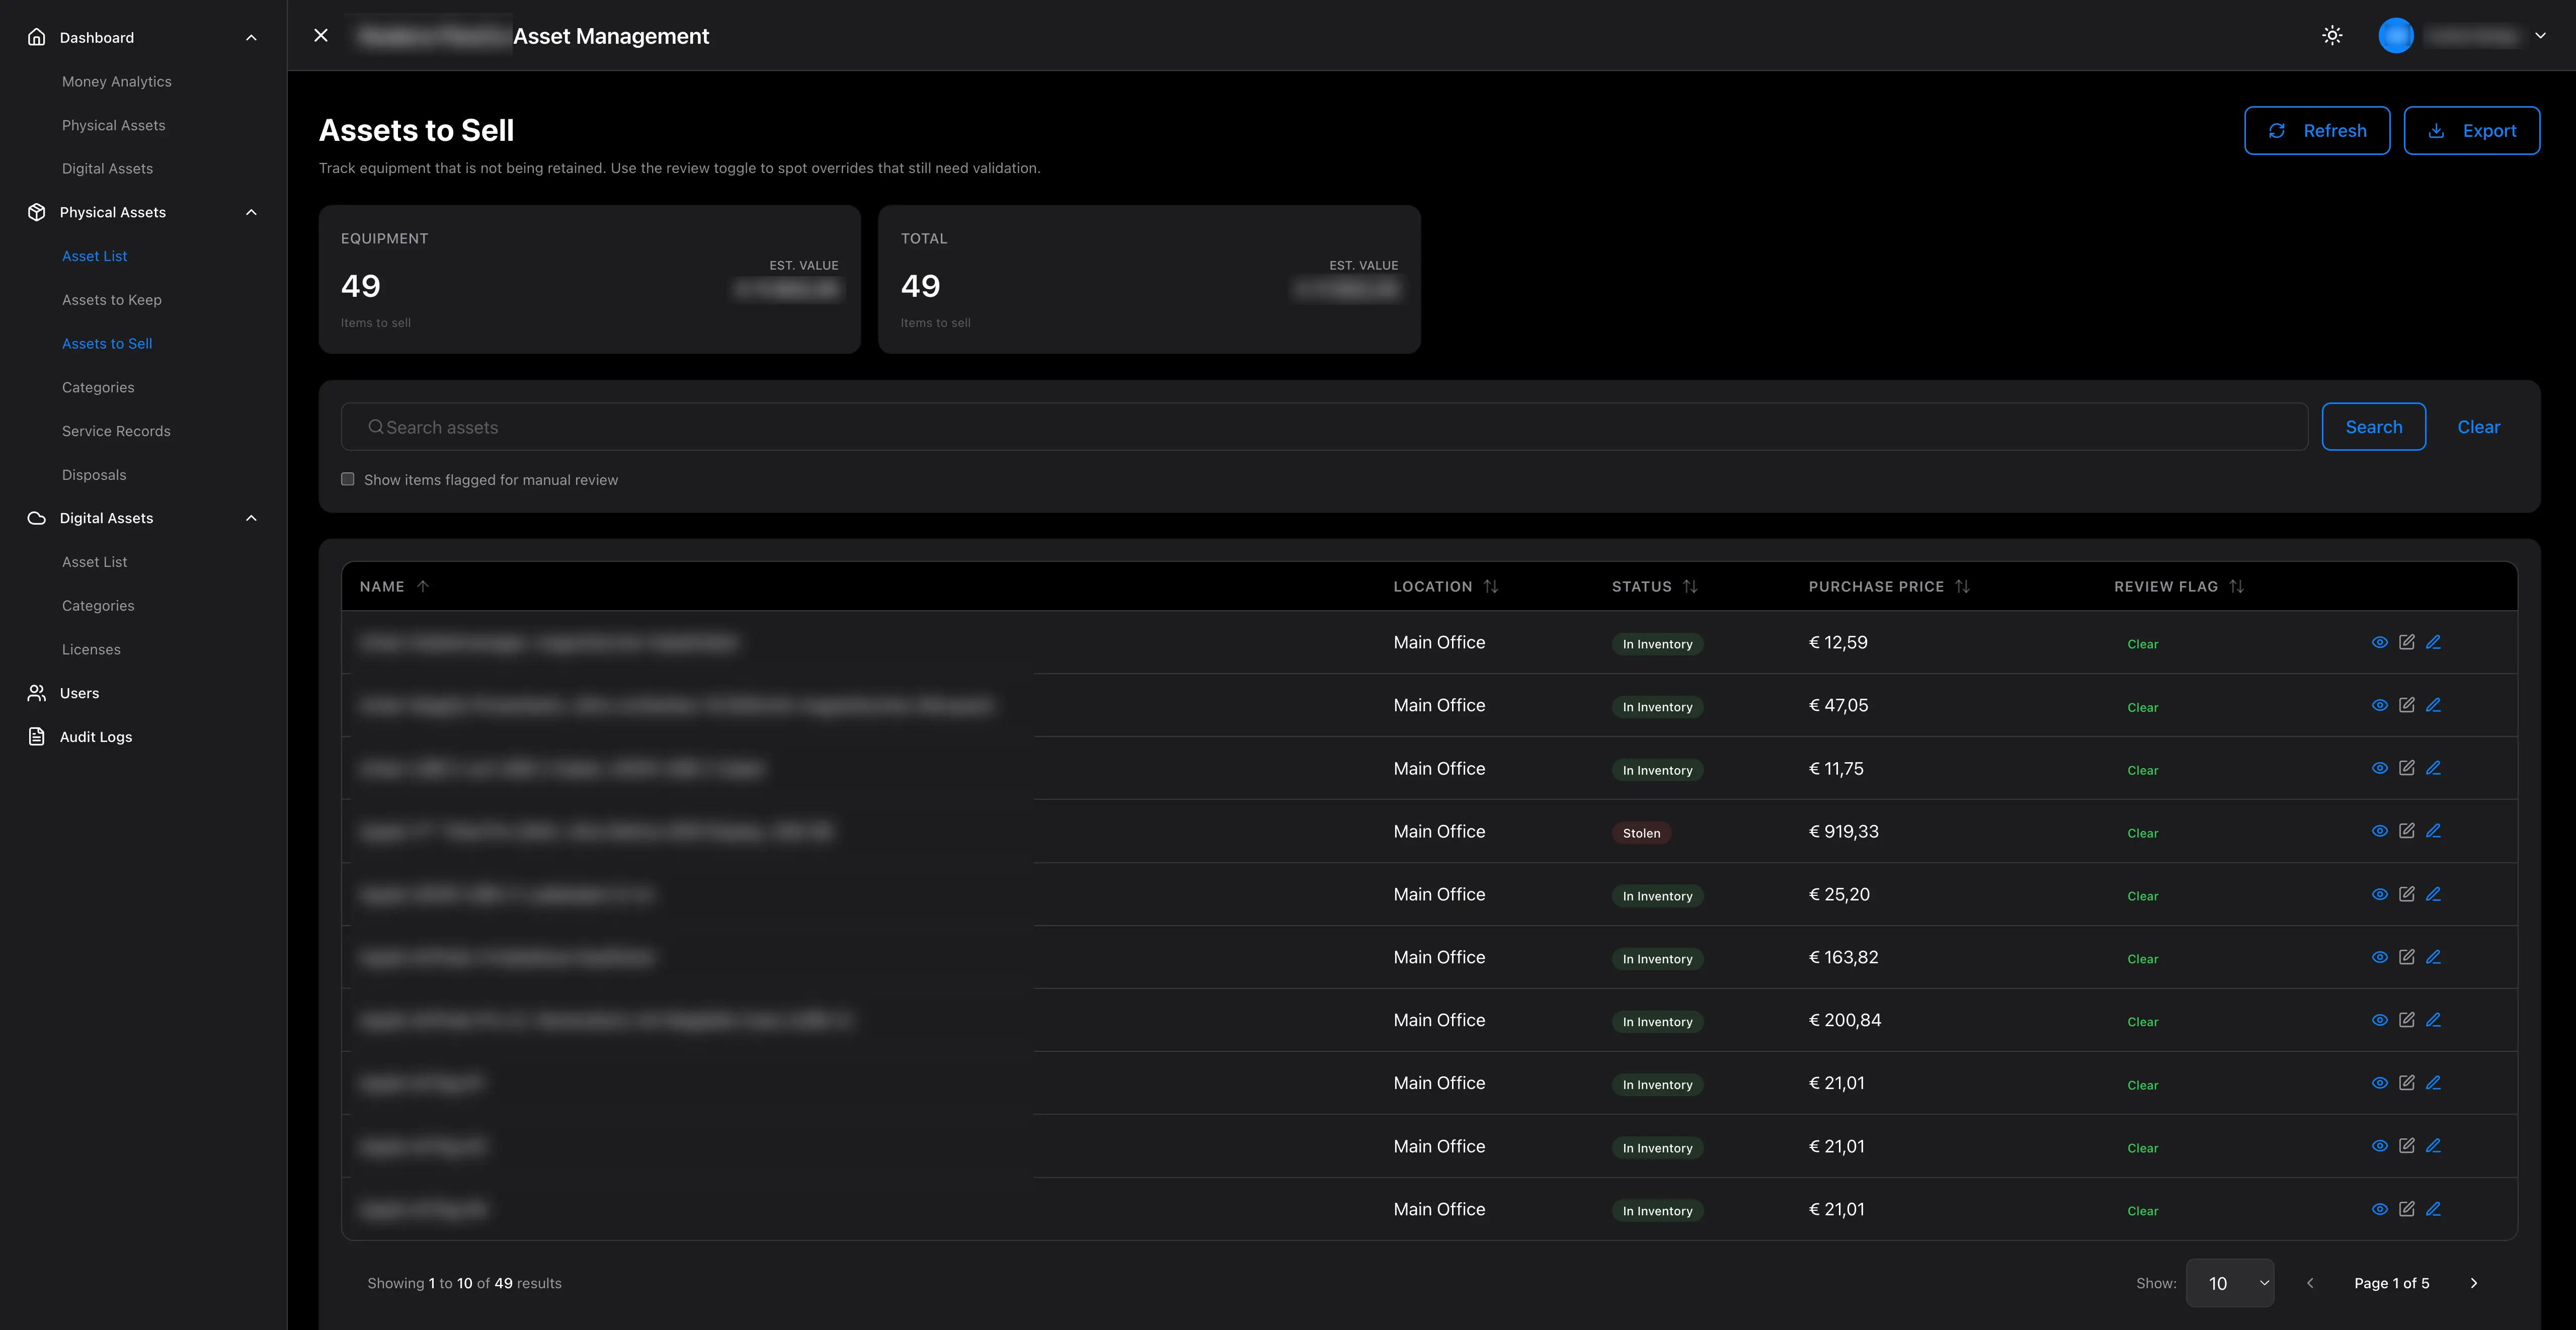Click pencil edit icon for the Stolen row
Screen dimensions: 2576x1330
tap(2434, 832)
